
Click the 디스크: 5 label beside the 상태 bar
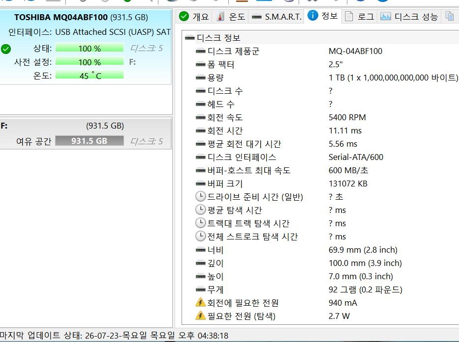click(146, 48)
